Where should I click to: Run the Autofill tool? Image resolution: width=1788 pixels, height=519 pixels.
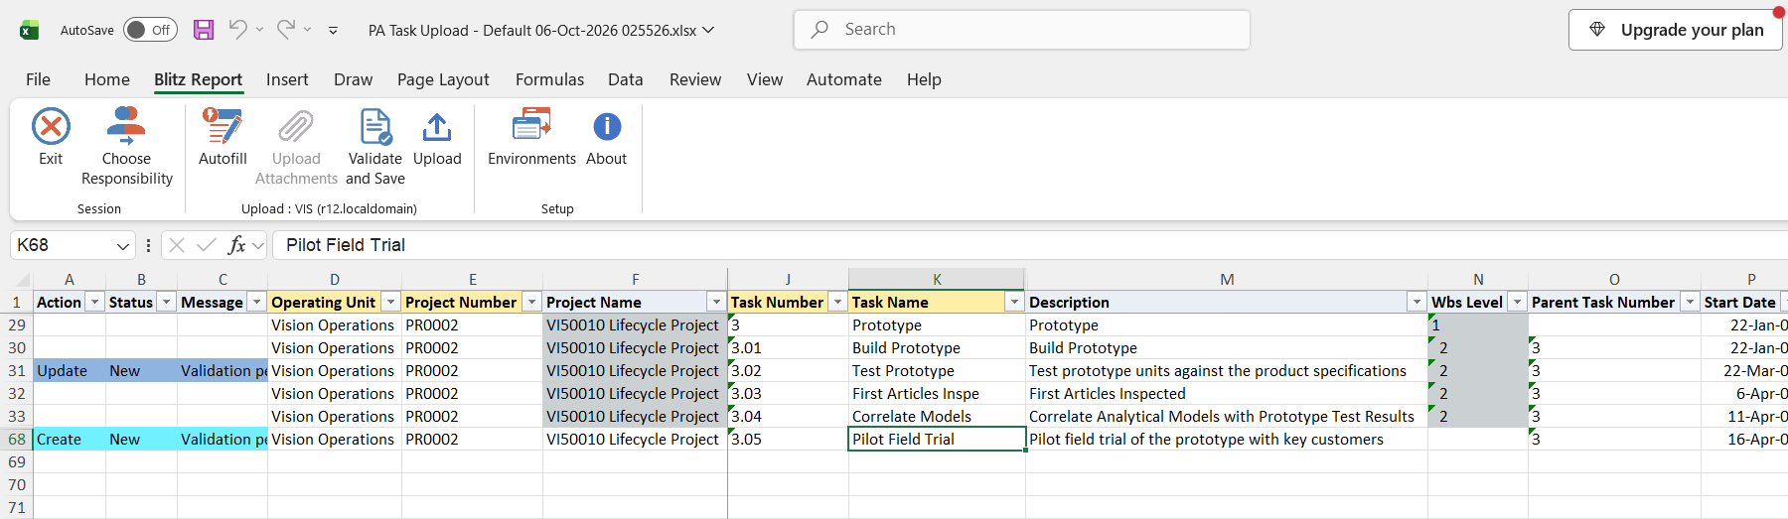[x=223, y=137]
